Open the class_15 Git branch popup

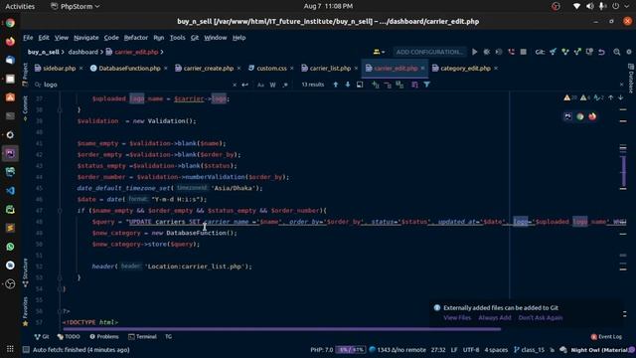pyautogui.click(x=530, y=350)
